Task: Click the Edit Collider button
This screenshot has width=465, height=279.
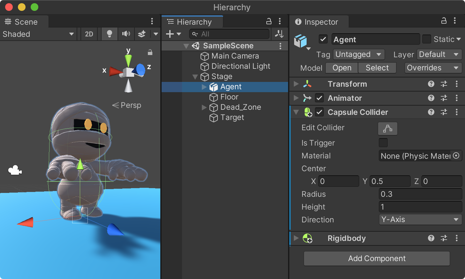Action: pyautogui.click(x=388, y=129)
